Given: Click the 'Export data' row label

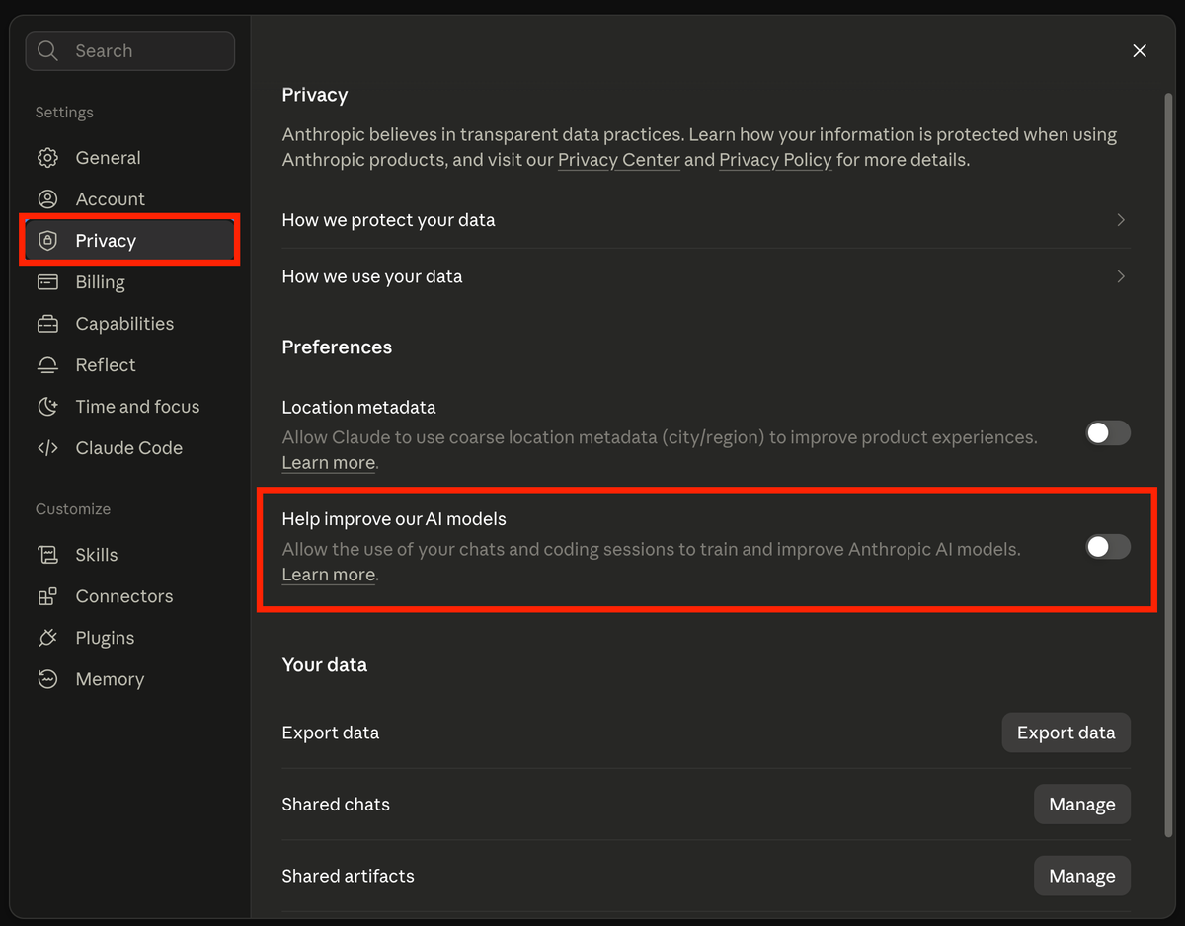Looking at the screenshot, I should coord(331,733).
